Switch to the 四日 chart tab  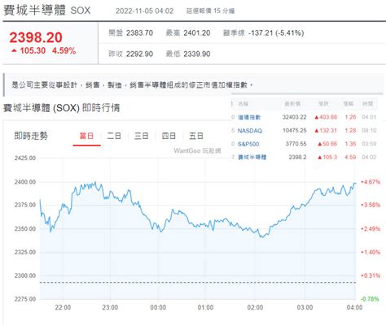169,136
